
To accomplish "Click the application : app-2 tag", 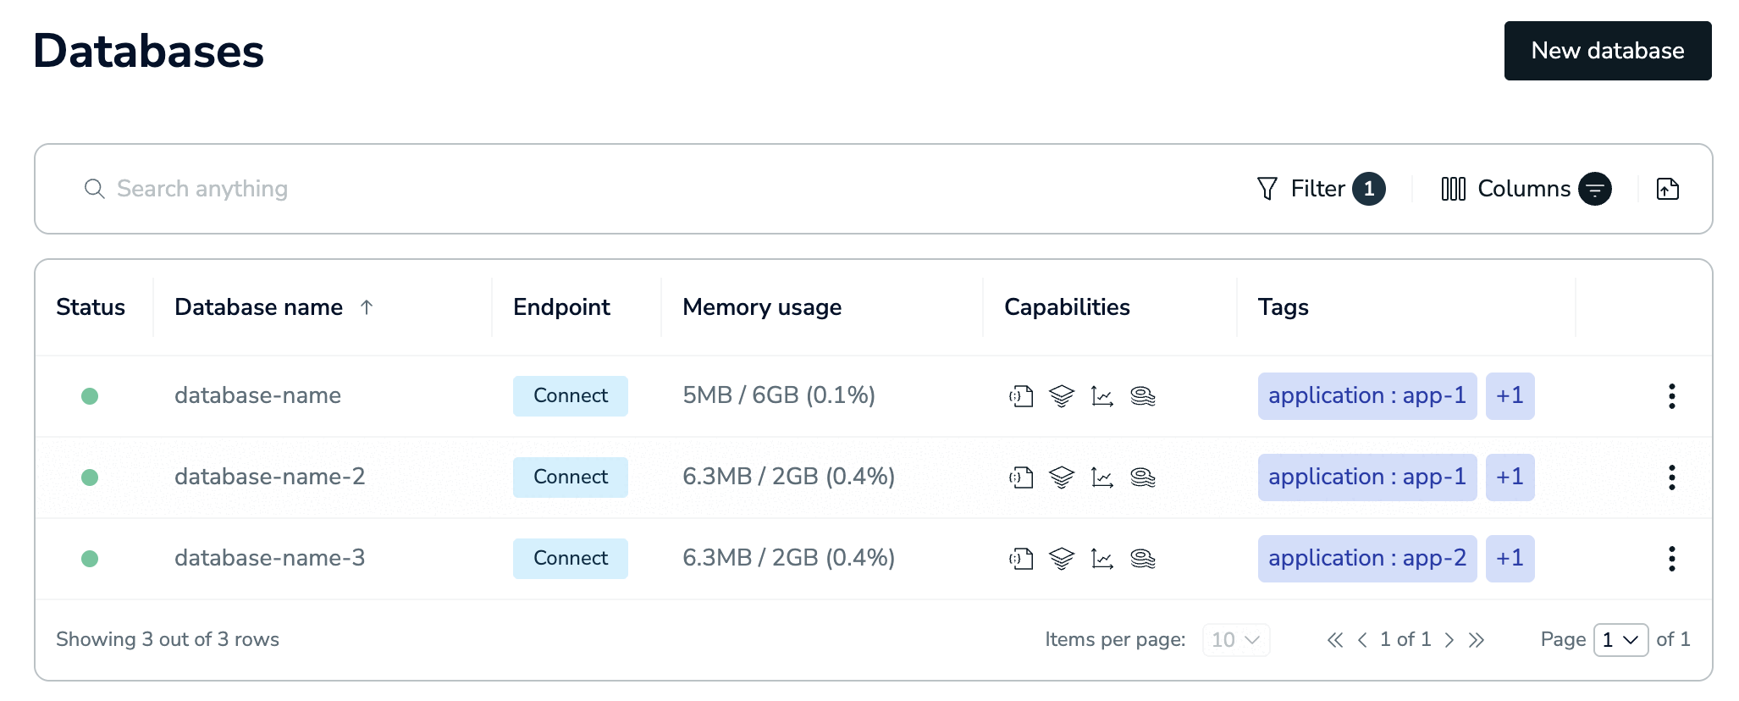I will tap(1367, 559).
